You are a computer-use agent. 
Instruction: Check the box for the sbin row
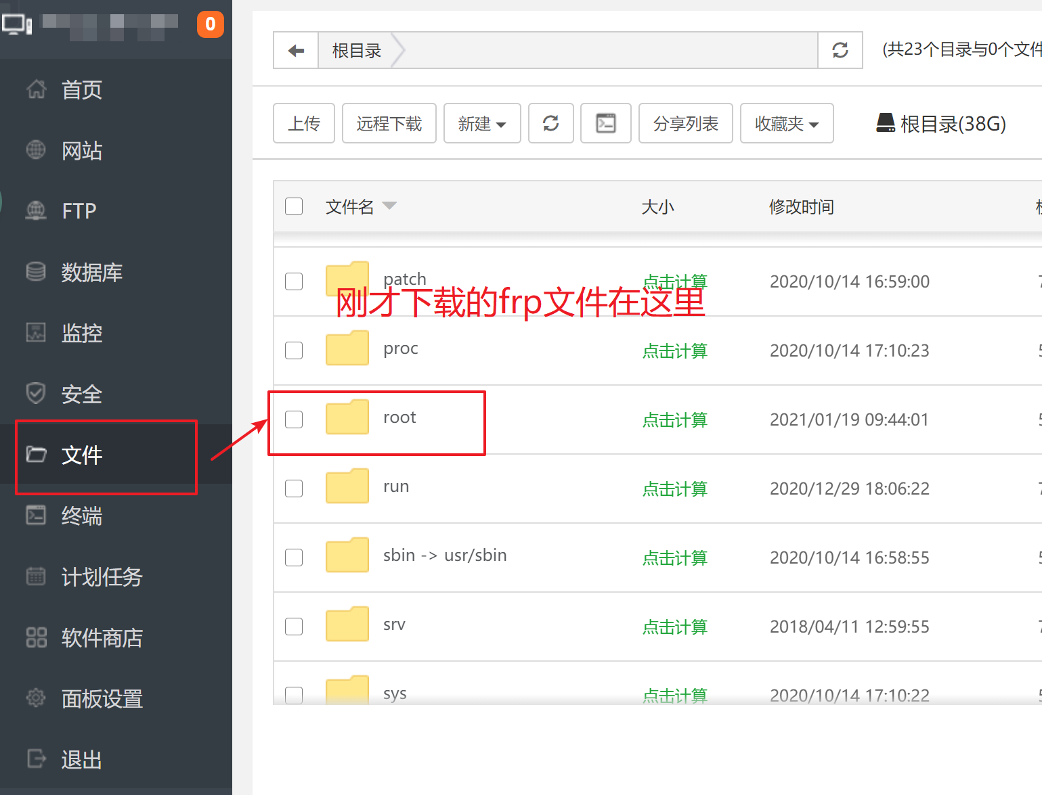294,558
